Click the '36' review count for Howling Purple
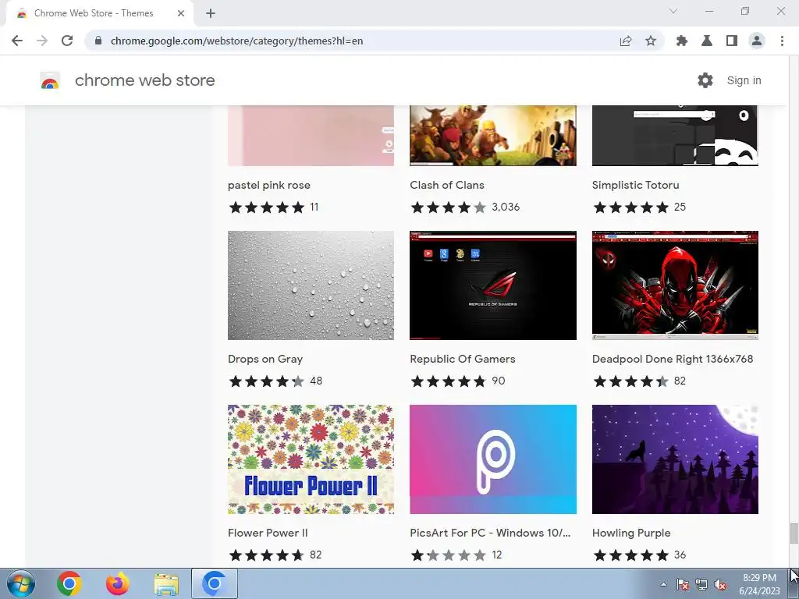The height and width of the screenshot is (599, 799). [x=680, y=555]
